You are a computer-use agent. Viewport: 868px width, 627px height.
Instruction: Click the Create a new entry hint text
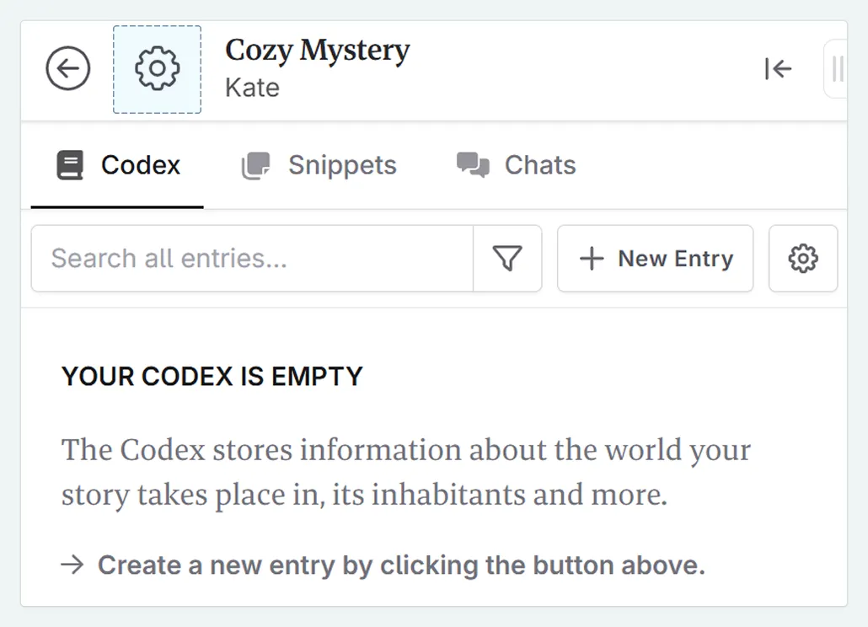[400, 565]
